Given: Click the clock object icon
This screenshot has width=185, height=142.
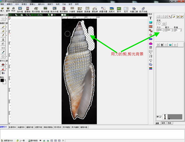Looking at the screenshot, I should tap(150, 35).
